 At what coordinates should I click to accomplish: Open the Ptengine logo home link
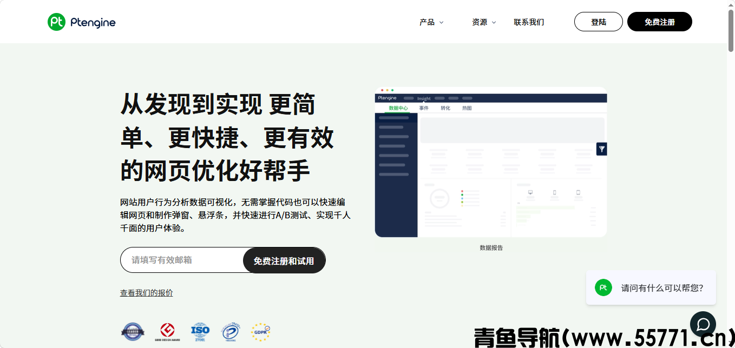click(82, 22)
